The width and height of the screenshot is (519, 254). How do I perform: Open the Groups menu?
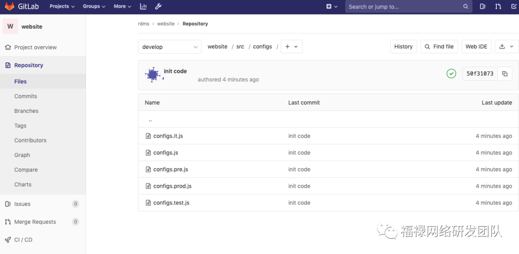[x=94, y=6]
